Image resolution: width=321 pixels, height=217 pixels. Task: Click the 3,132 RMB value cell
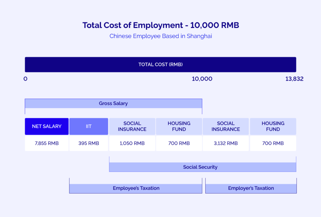coord(226,143)
